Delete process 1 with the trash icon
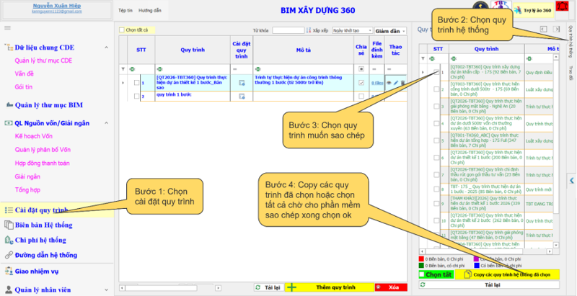Viewport: 577px width, 296px height. pyautogui.click(x=402, y=83)
